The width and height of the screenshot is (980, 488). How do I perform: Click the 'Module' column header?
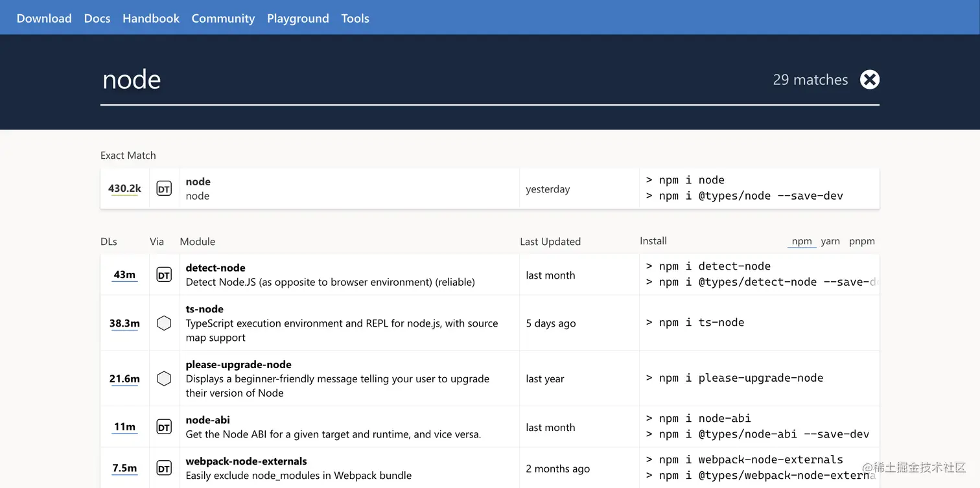click(x=198, y=242)
